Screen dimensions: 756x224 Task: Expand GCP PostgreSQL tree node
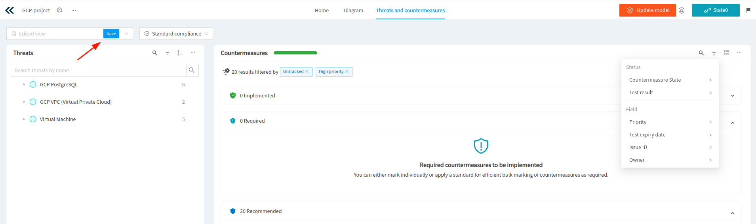pyautogui.click(x=24, y=84)
